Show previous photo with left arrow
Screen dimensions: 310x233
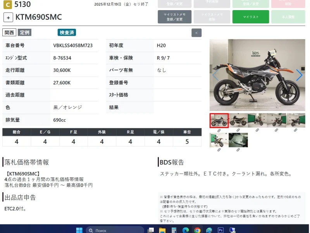tap(215, 75)
